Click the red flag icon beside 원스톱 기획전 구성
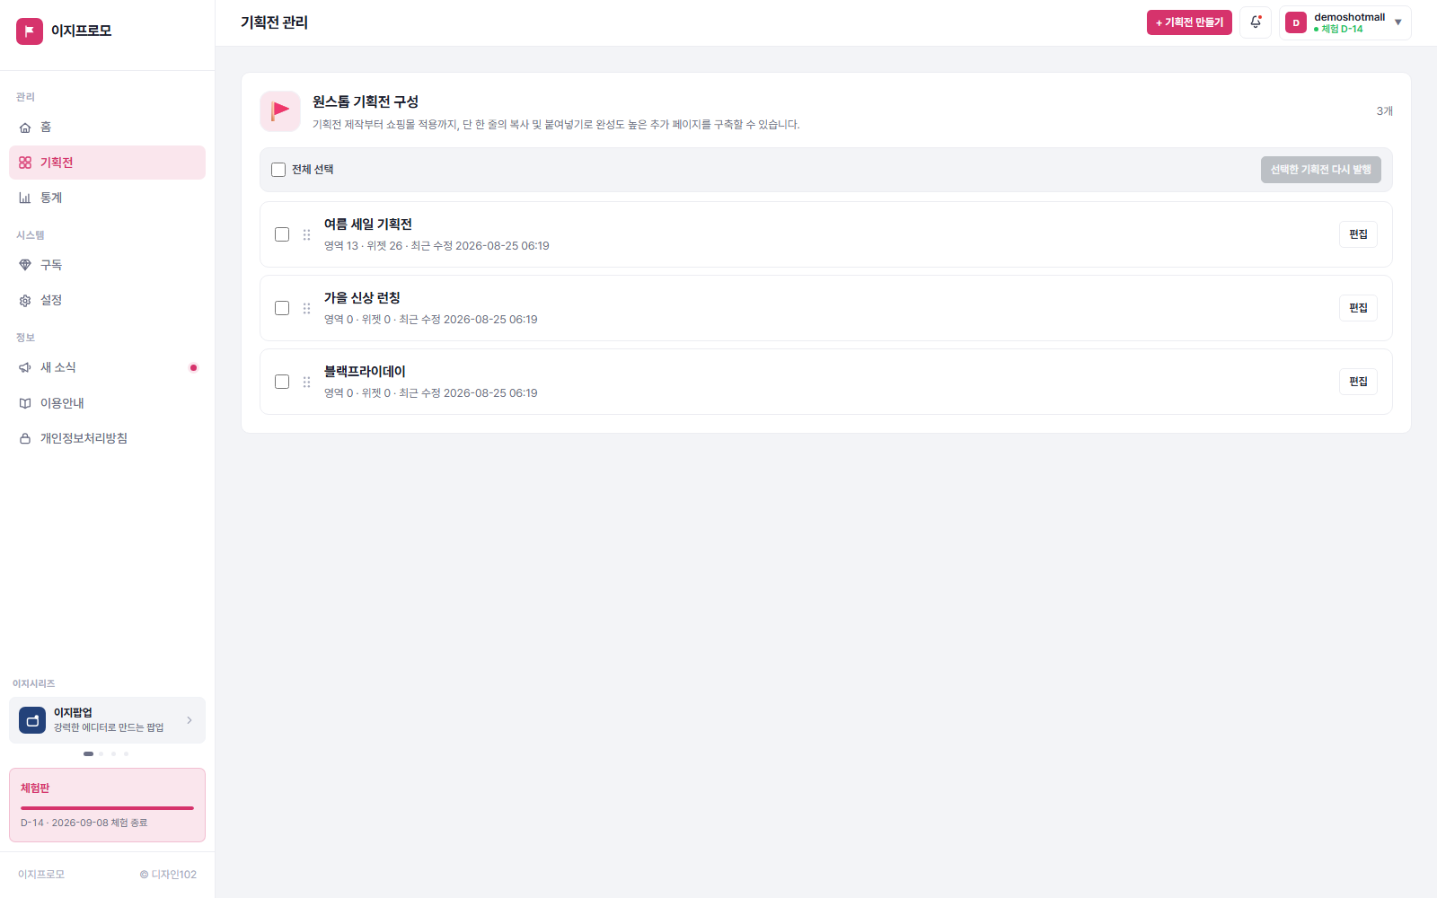Screen dimensions: 1437x898 tap(280, 111)
